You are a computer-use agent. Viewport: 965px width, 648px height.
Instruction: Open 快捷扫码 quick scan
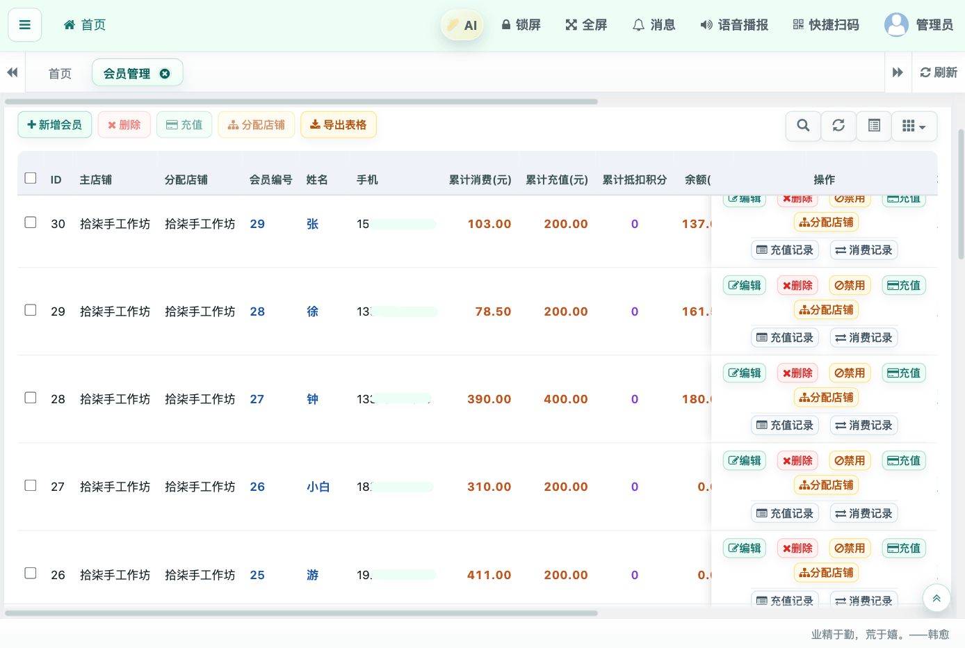point(826,25)
